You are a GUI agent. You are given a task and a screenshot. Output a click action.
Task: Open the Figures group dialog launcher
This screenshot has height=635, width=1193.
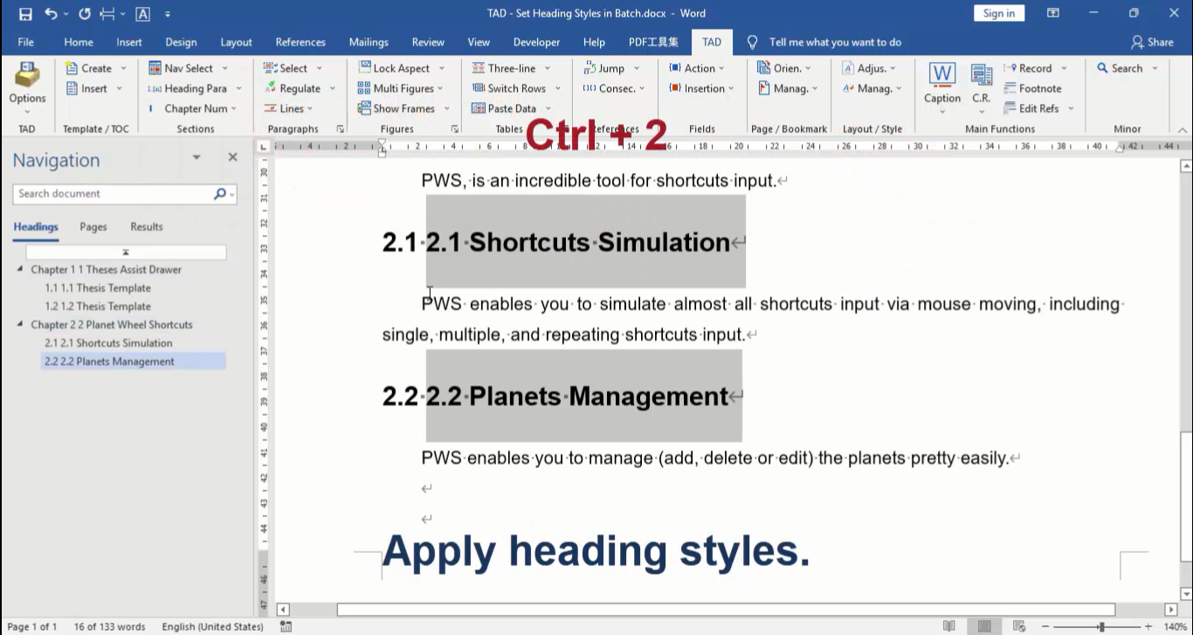(455, 129)
